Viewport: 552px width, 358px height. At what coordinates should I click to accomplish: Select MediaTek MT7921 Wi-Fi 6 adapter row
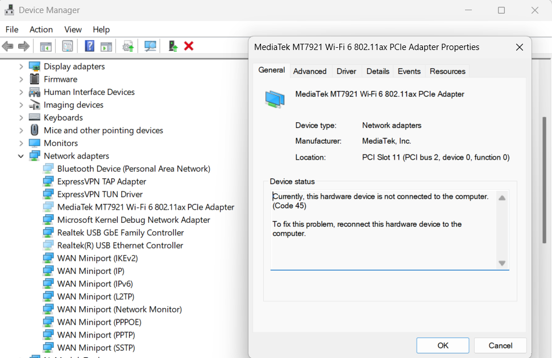coord(146,207)
